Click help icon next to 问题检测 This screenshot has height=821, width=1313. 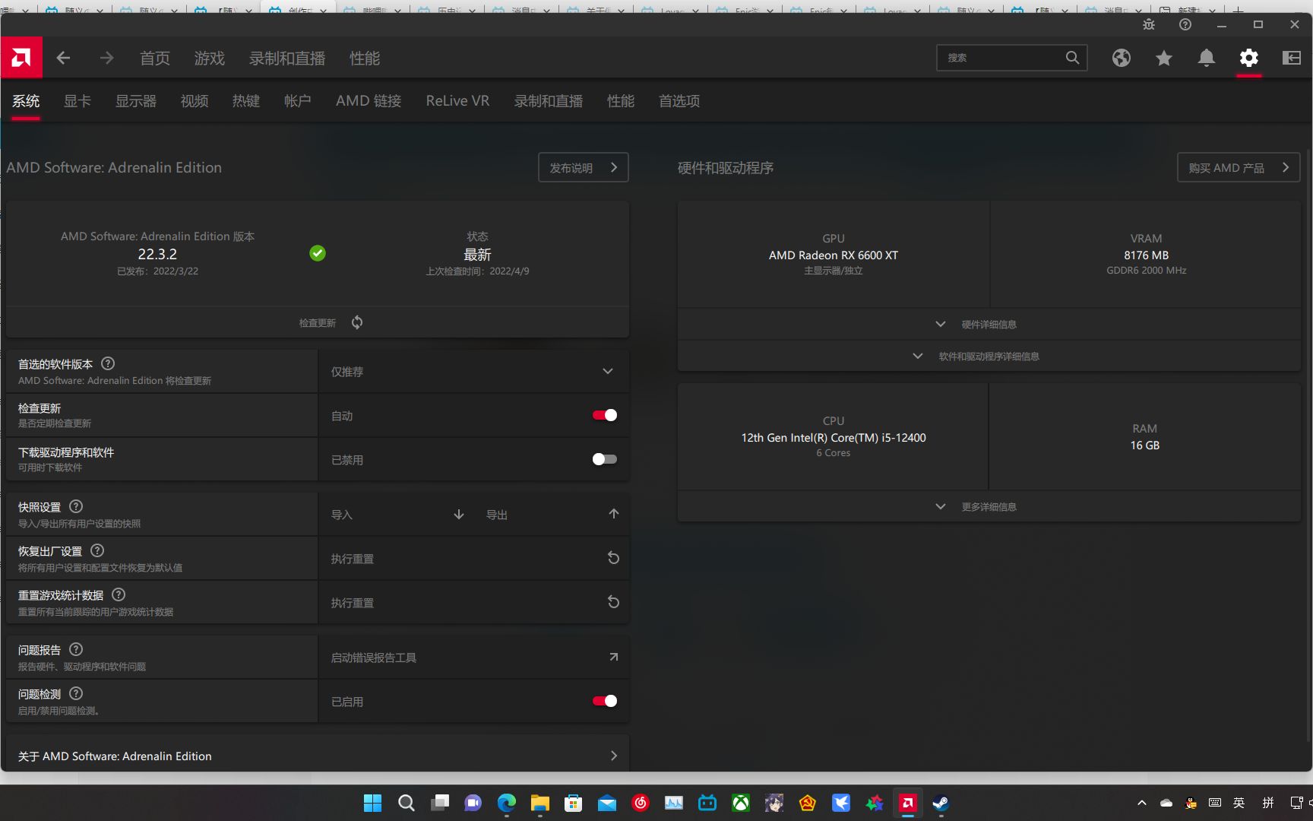[76, 693]
